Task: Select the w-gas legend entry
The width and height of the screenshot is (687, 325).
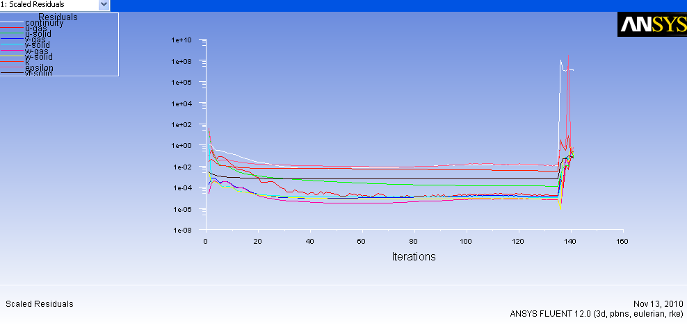Action: 36,51
